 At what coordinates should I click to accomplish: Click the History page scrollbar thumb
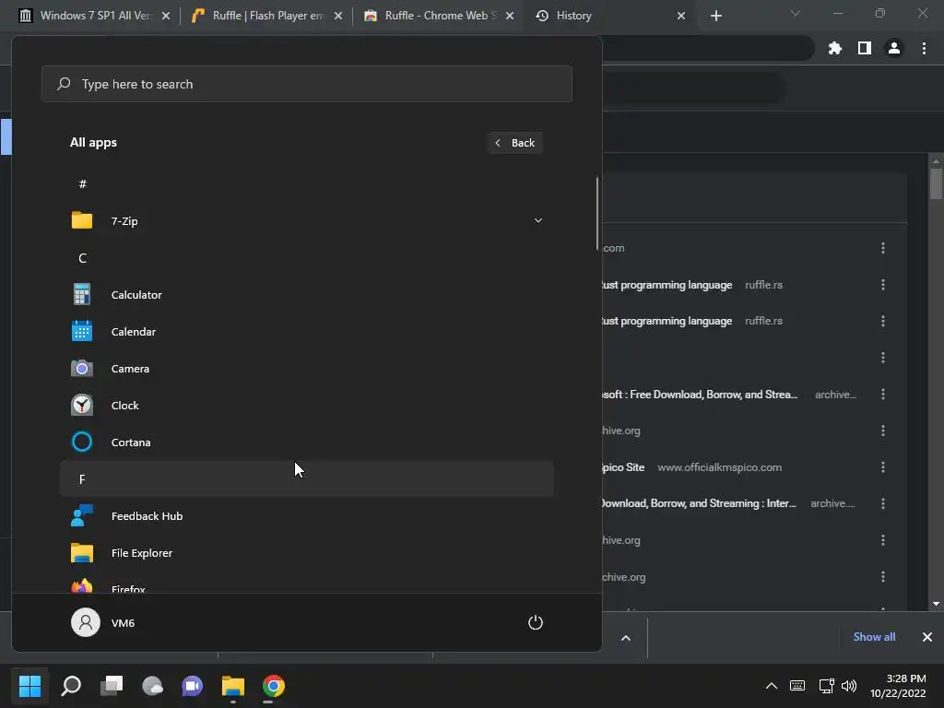pyautogui.click(x=936, y=183)
